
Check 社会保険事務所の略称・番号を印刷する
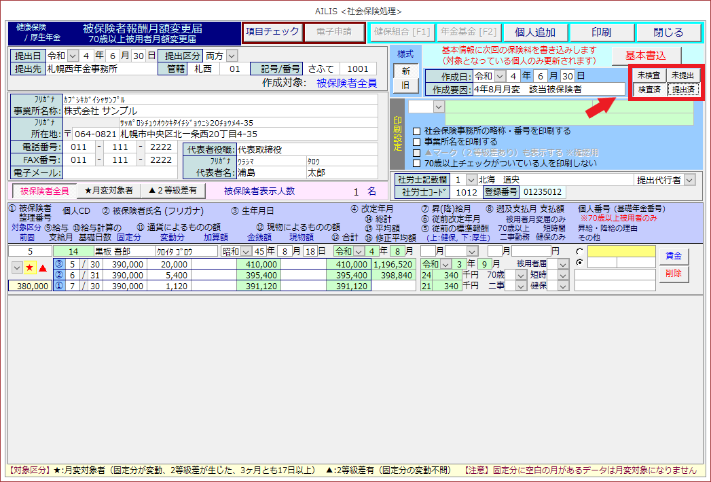(x=417, y=131)
